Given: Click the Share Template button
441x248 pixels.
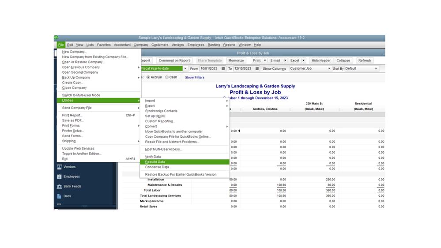Looking at the screenshot, I should [x=210, y=60].
